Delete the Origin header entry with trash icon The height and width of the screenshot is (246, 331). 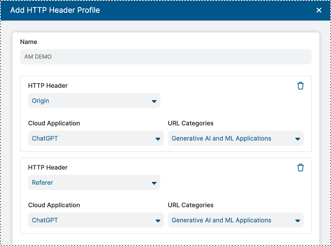(300, 86)
